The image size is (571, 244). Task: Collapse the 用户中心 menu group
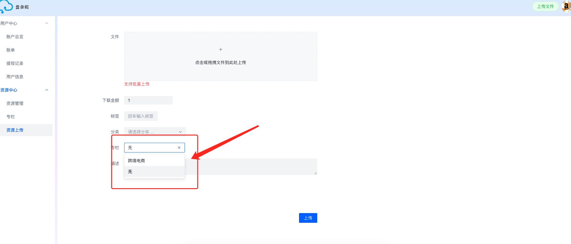click(47, 23)
